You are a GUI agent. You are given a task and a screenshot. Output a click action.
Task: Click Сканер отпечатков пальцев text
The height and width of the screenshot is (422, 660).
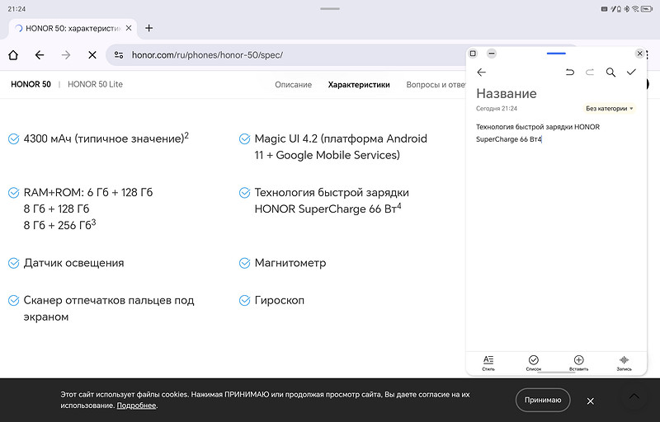[109, 308]
